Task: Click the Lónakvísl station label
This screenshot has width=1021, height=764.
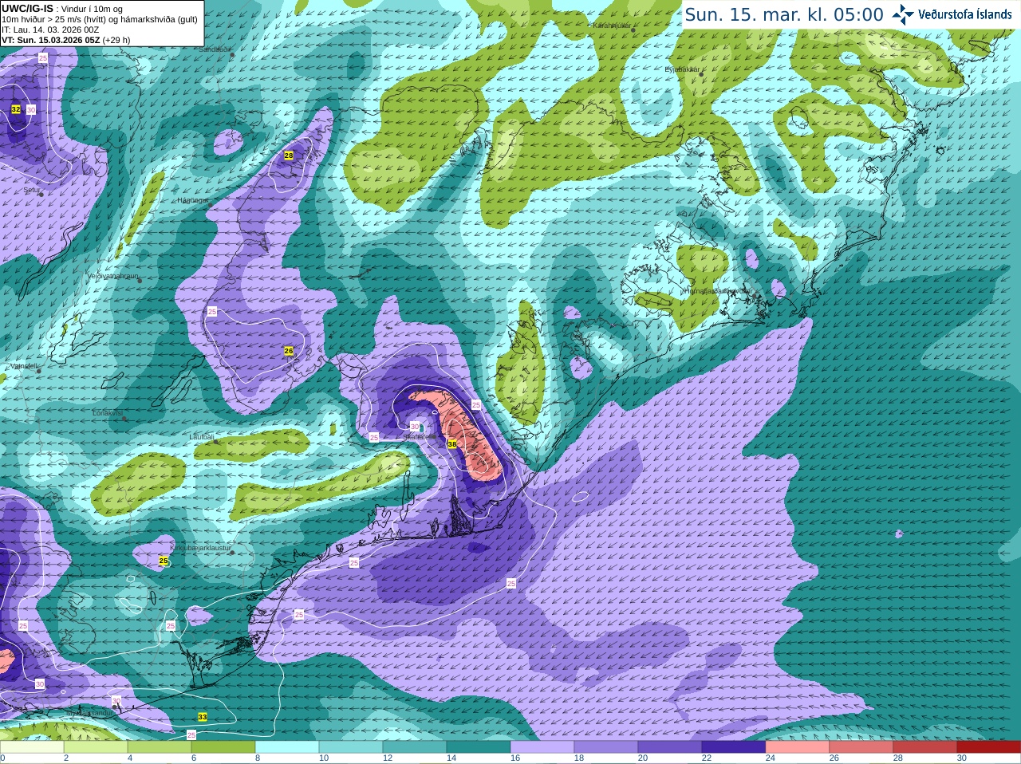Action: pos(108,413)
